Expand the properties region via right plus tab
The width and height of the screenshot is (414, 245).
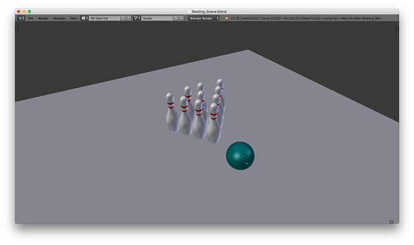pos(397,29)
